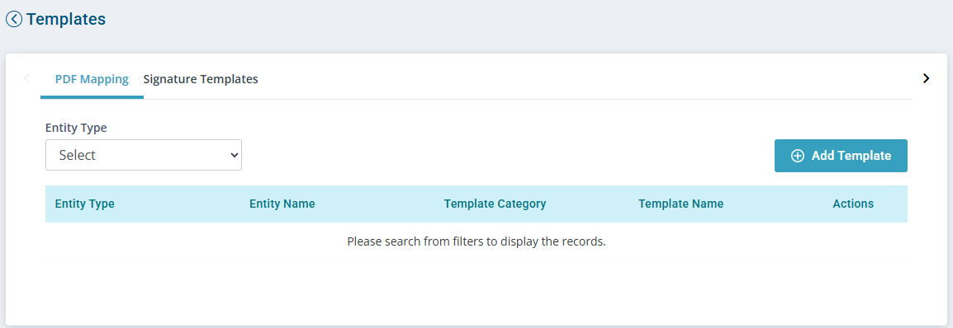
Task: Click the plus circle icon on Add Template
Action: click(x=797, y=156)
